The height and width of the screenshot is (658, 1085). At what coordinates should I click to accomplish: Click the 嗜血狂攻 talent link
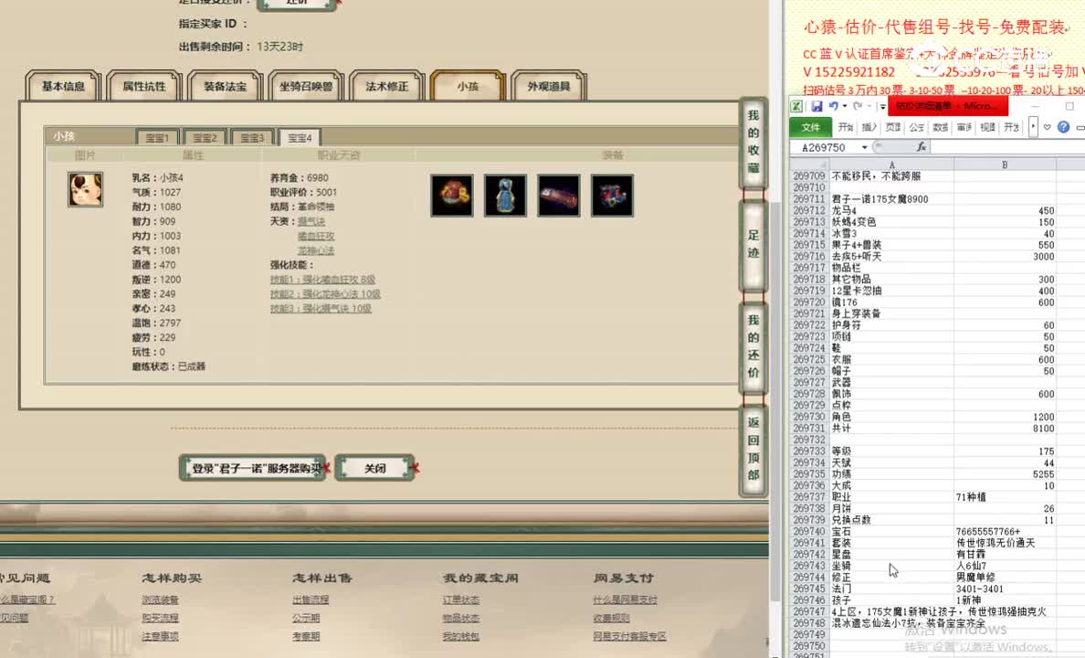316,236
